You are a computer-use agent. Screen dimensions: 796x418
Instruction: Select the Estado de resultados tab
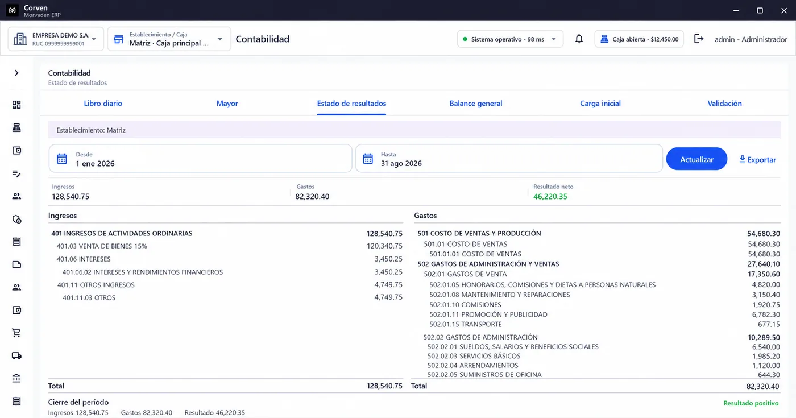pyautogui.click(x=351, y=104)
